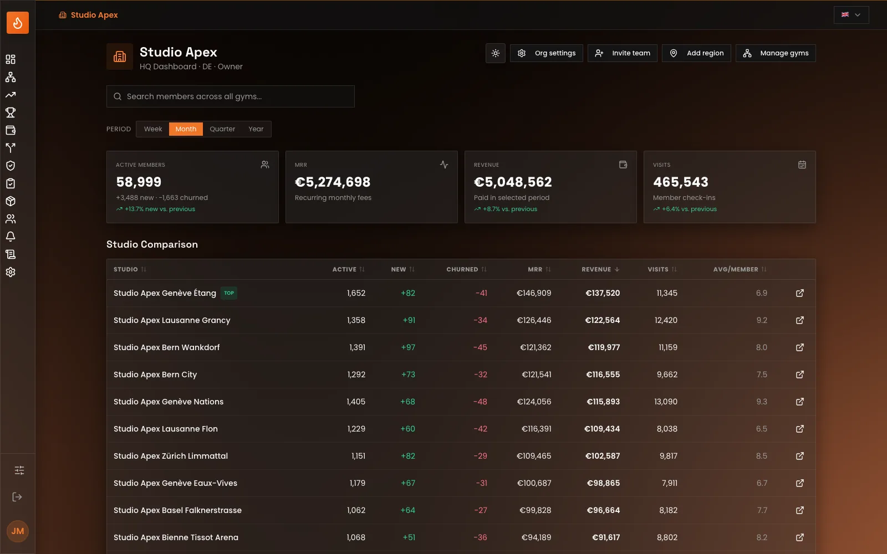This screenshot has height=554, width=887.
Task: Click the Studio Apex breadcrumb link
Action: [x=88, y=15]
